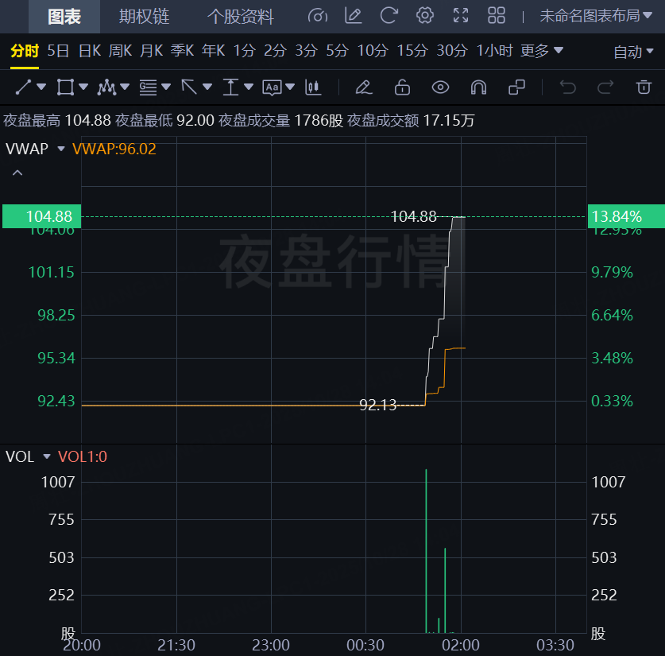Image resolution: width=665 pixels, height=656 pixels.
Task: Select the 月K timeframe
Action: tap(152, 51)
